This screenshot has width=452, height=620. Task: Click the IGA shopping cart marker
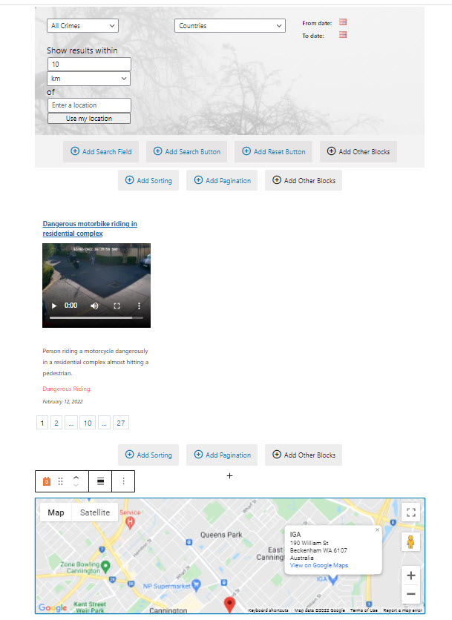333,580
